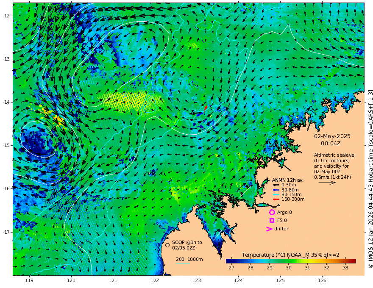Click the 30 degree colorbar tick label
Image resolution: width=373 pixels, height=288 pixels.
click(288, 268)
